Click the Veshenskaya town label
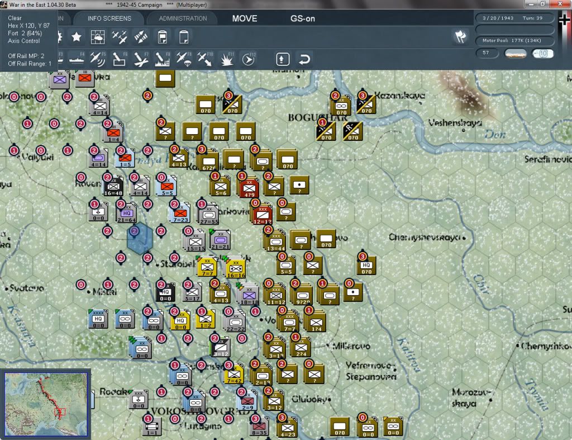Screen dimensions: 572x440 point(455,122)
